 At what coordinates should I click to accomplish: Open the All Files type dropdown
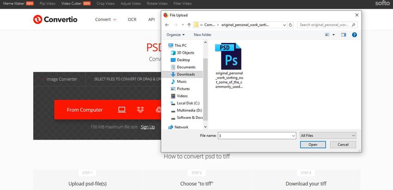pos(328,135)
